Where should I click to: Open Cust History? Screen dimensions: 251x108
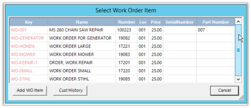[71, 90]
